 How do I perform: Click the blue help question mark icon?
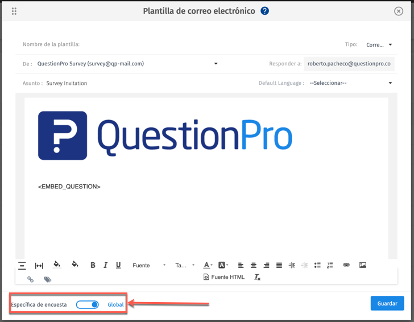[264, 11]
